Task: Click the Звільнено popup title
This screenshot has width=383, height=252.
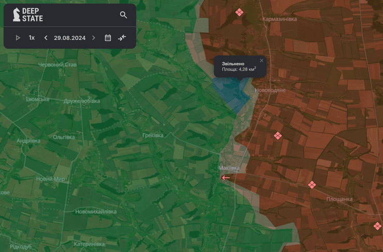Action: tap(233, 64)
